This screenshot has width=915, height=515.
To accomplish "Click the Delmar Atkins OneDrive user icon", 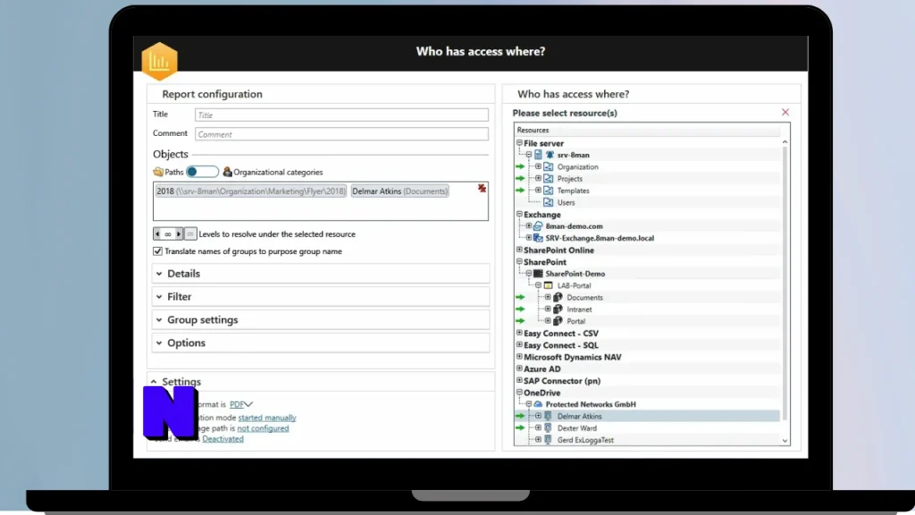I will pyautogui.click(x=548, y=417).
